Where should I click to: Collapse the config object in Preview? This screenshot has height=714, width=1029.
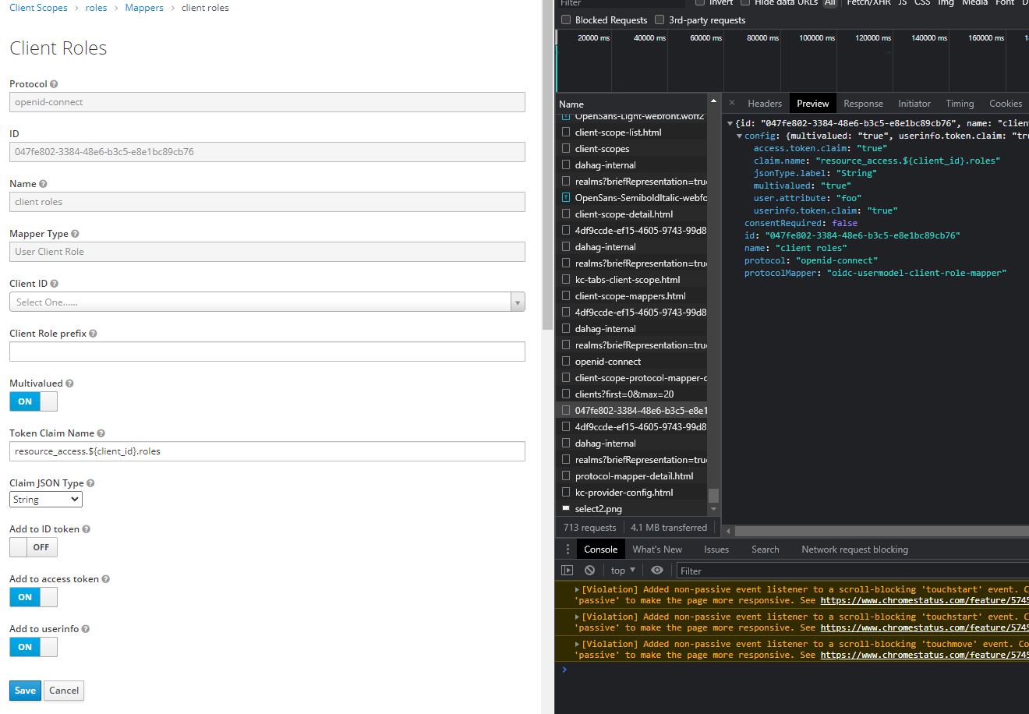click(x=739, y=135)
